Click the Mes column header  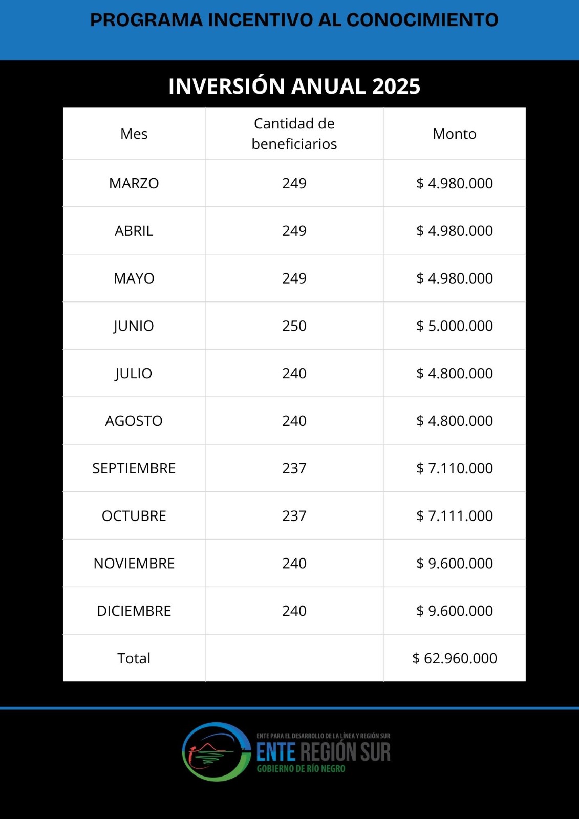click(134, 134)
